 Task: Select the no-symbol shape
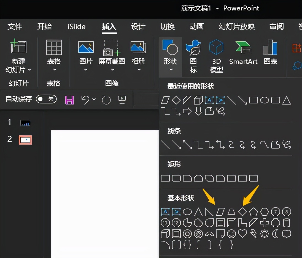[198, 234]
